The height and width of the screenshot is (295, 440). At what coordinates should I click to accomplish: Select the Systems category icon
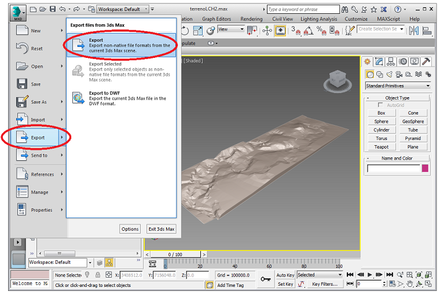[x=428, y=74]
